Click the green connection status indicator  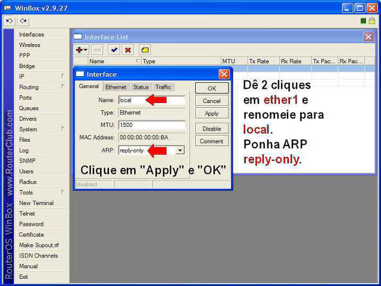(363, 21)
